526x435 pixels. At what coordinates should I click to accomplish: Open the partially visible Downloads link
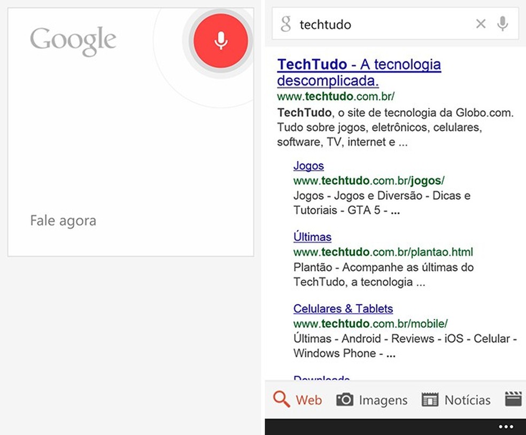pos(321,378)
